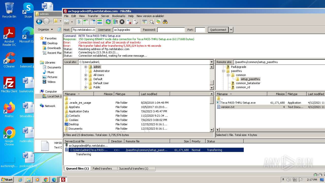Select the transferring Texa PASS-THRU queue item
The image size is (325, 183).
[154, 150]
